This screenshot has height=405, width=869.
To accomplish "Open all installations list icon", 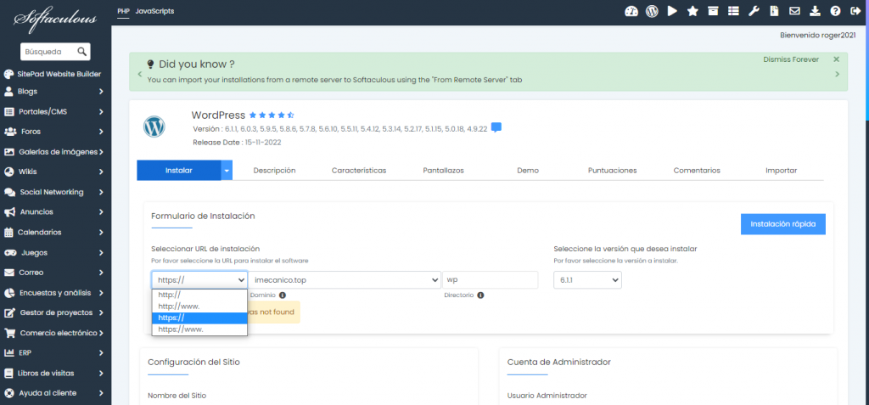I will point(733,11).
